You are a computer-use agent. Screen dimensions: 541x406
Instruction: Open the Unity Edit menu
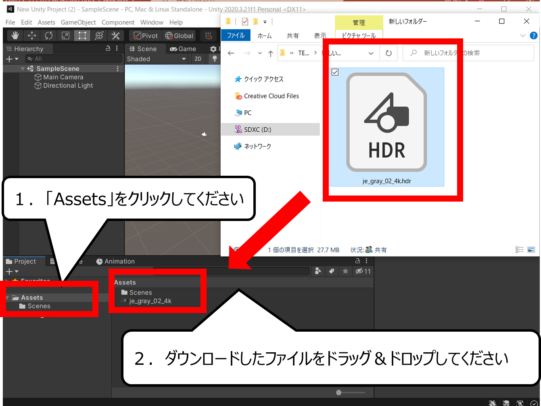26,22
